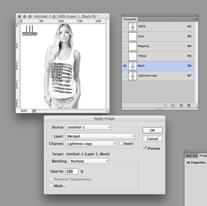Enable the Mask checkbox

coord(51,186)
